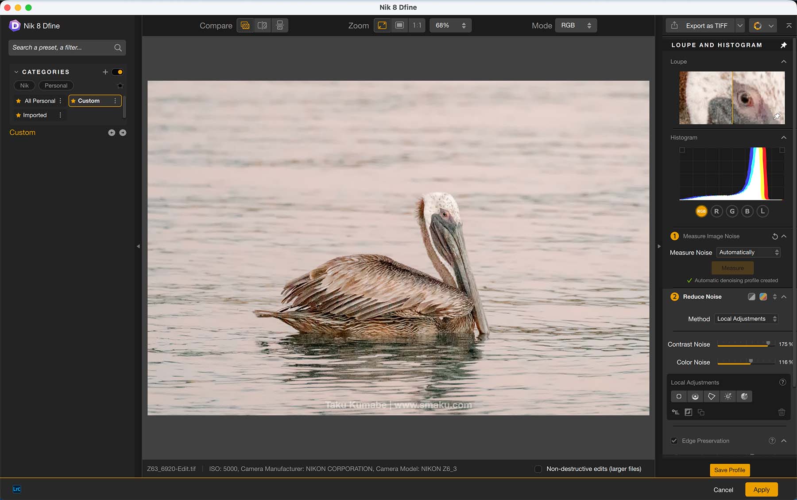Set zoom to 1:1 view

417,26
